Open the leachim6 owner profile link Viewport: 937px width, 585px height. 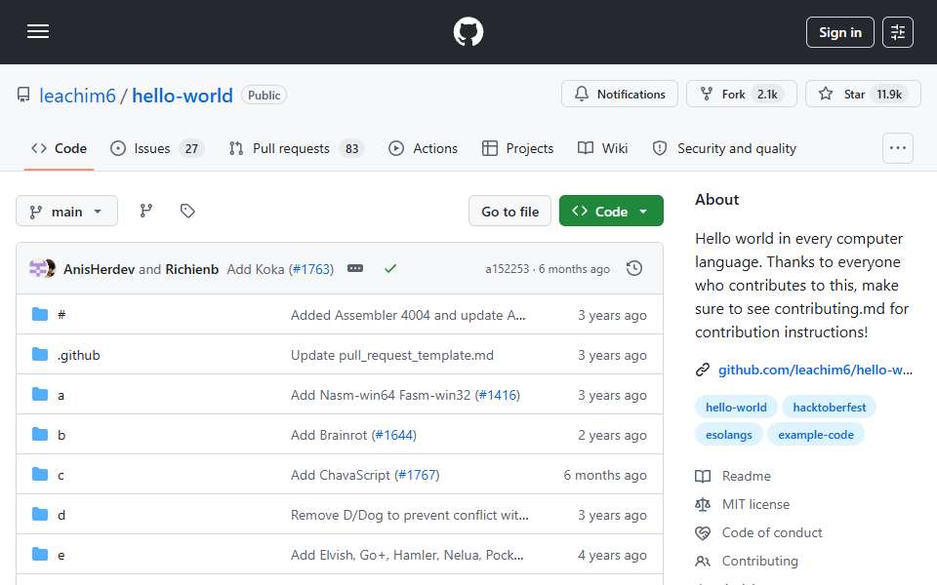[x=77, y=96]
